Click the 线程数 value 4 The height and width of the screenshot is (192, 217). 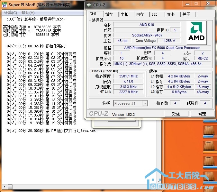point(205,103)
